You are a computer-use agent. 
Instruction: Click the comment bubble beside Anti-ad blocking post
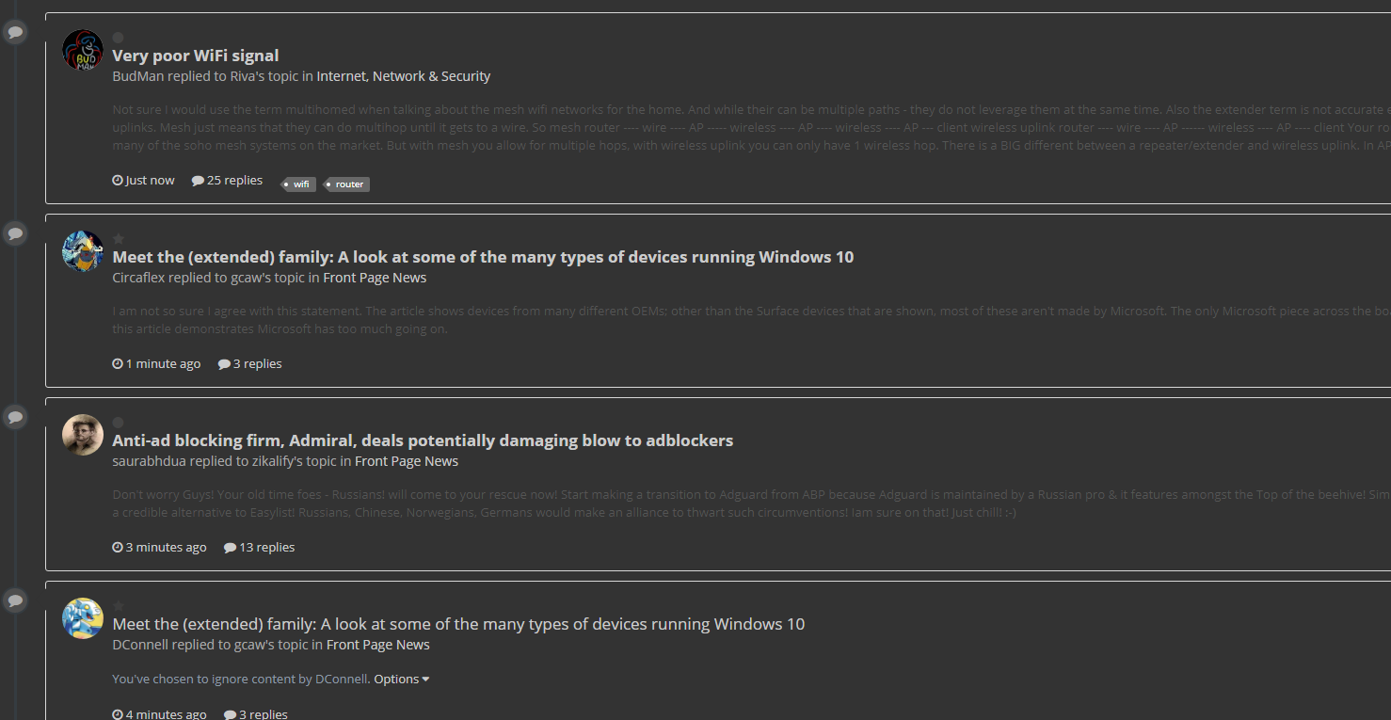pos(14,416)
